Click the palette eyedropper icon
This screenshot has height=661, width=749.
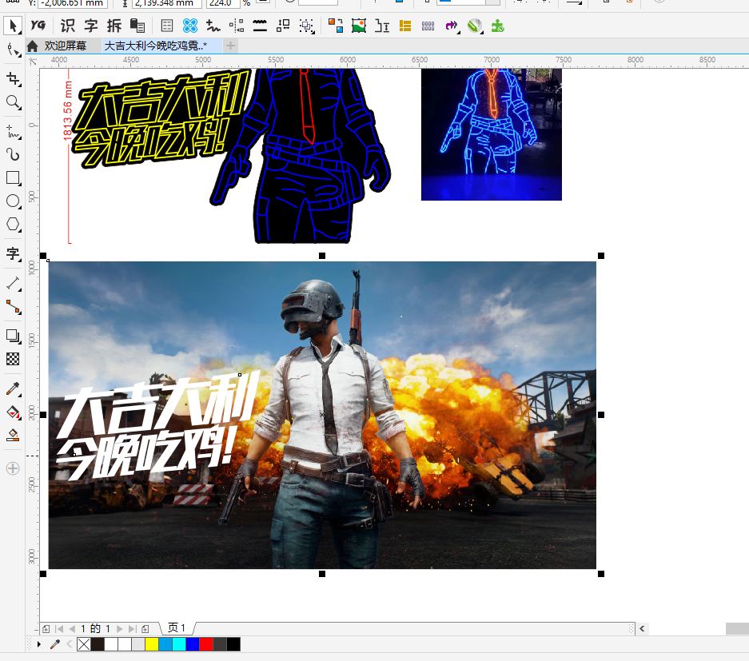pos(55,644)
